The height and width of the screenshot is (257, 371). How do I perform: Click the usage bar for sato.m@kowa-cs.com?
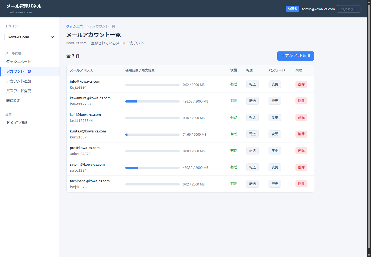pos(152,168)
